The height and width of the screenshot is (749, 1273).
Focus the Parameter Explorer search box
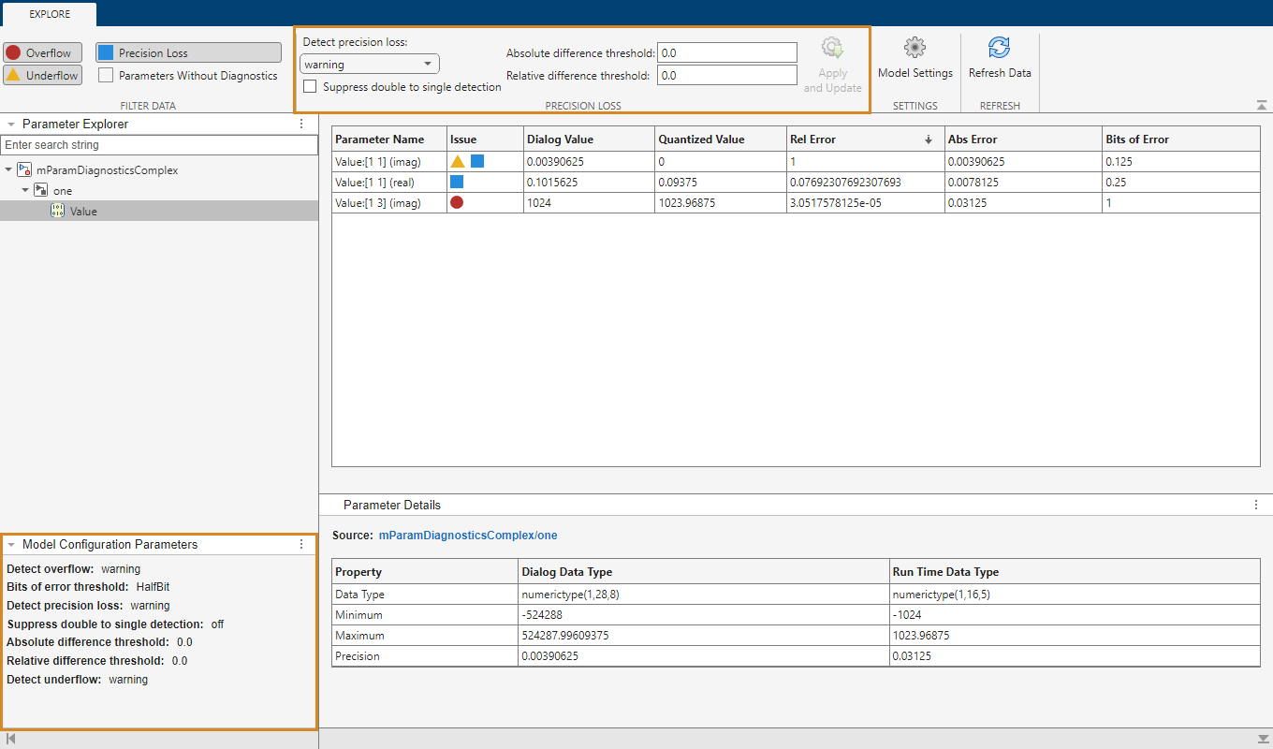click(159, 145)
